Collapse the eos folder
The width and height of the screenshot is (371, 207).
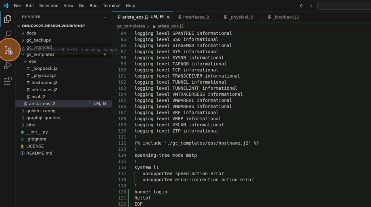[32, 62]
